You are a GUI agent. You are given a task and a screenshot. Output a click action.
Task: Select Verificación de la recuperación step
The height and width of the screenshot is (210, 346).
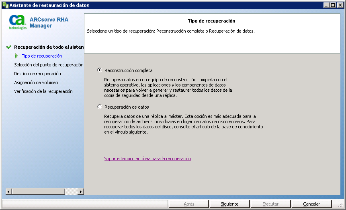tap(43, 91)
